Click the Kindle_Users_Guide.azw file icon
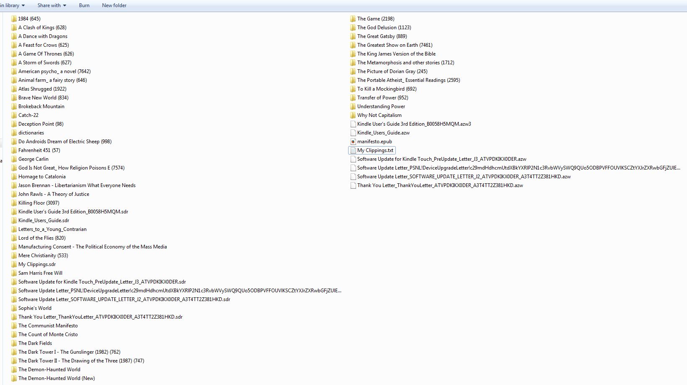This screenshot has height=385, width=687. pos(353,133)
